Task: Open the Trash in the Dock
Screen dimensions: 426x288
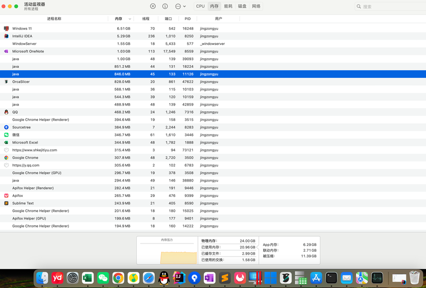Action: (x=414, y=278)
